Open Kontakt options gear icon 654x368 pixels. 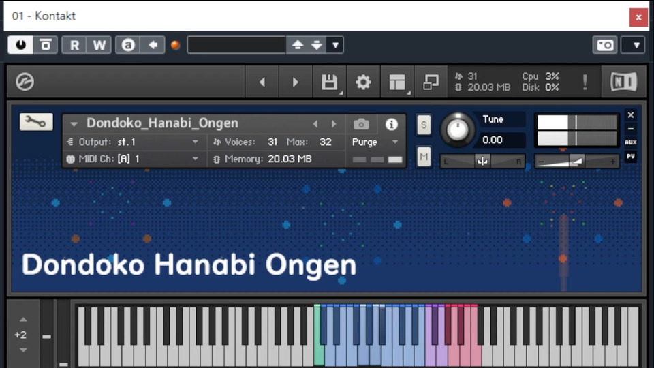pyautogui.click(x=363, y=82)
